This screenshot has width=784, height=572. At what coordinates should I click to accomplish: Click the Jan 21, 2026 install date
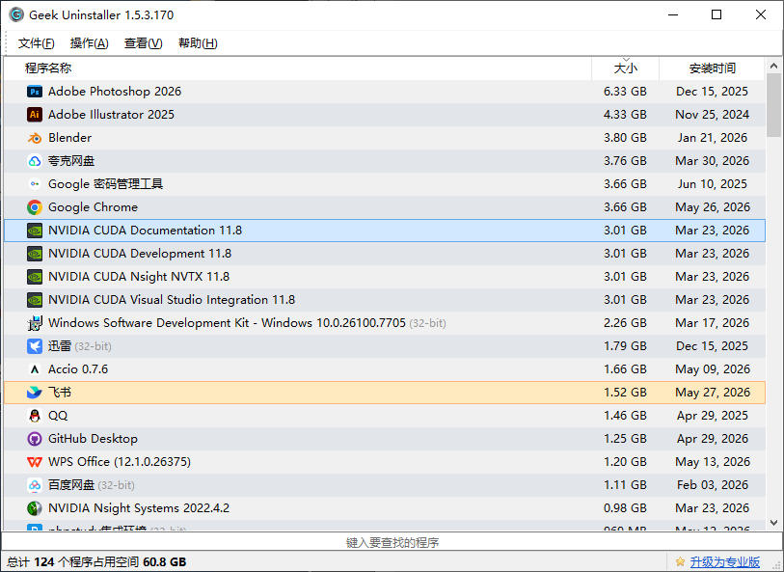[712, 138]
